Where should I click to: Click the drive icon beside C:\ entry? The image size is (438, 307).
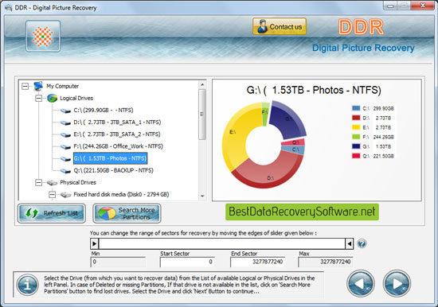(x=65, y=111)
